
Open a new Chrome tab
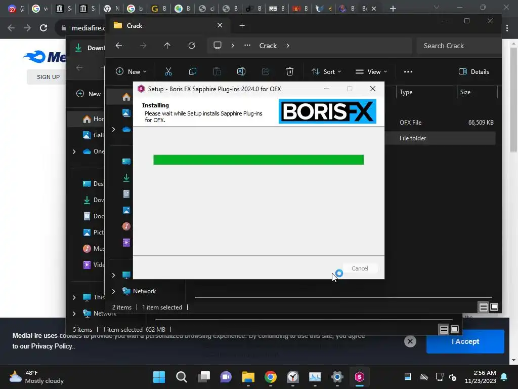pyautogui.click(x=393, y=9)
